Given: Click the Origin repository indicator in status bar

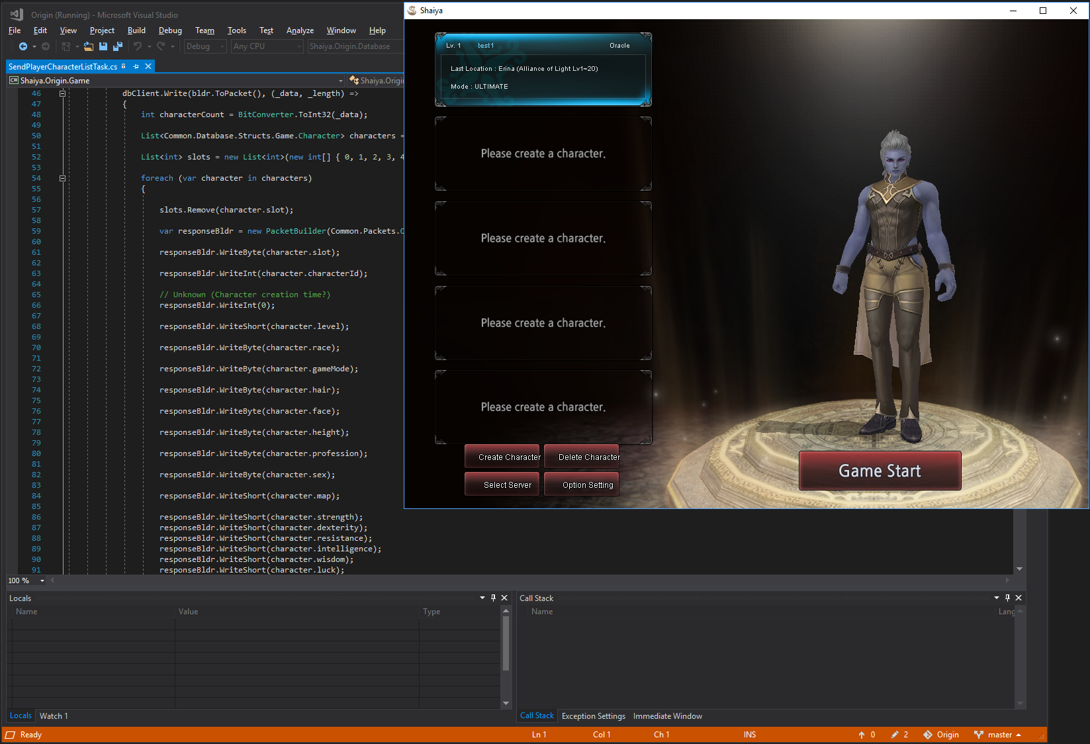Looking at the screenshot, I should coord(941,735).
